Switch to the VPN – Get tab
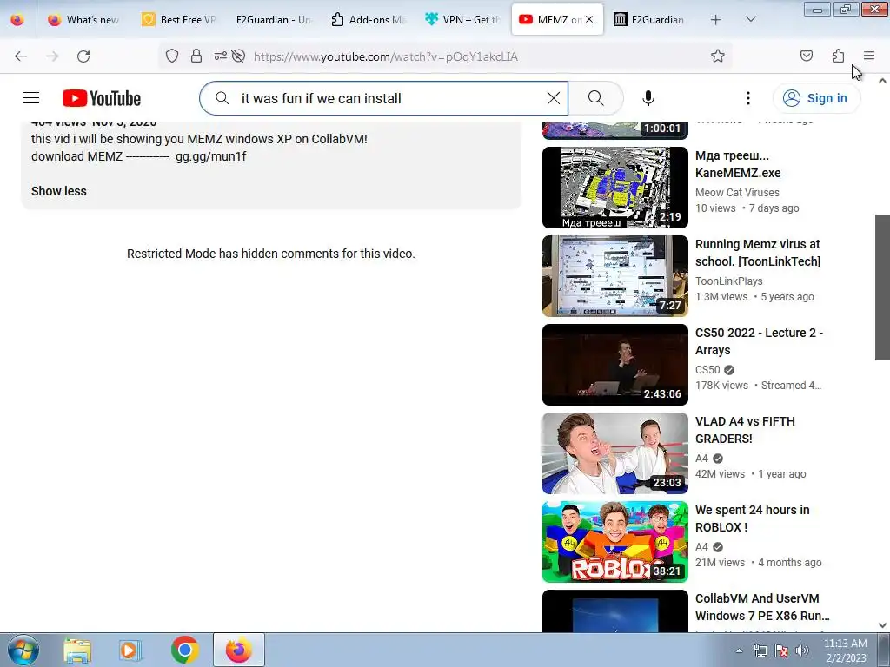The height and width of the screenshot is (667, 890). [462, 20]
